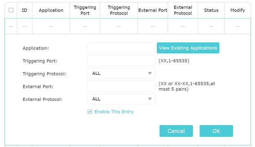
Task: Click the Modify column header
Action: click(237, 10)
